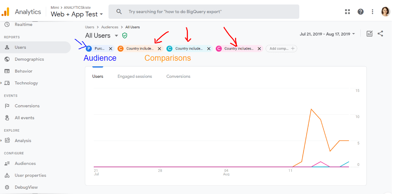Open the Google apps grid icon
The width and height of the screenshot is (394, 194).
click(x=347, y=12)
